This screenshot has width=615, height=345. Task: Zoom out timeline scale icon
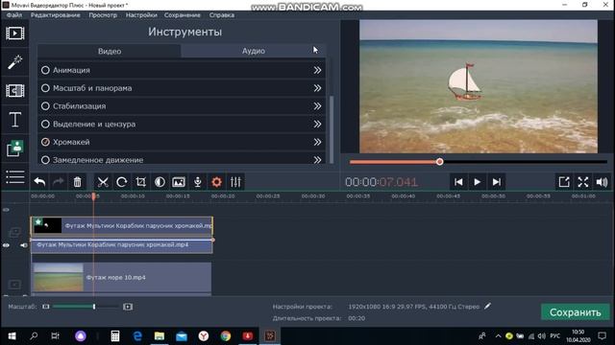(46, 307)
